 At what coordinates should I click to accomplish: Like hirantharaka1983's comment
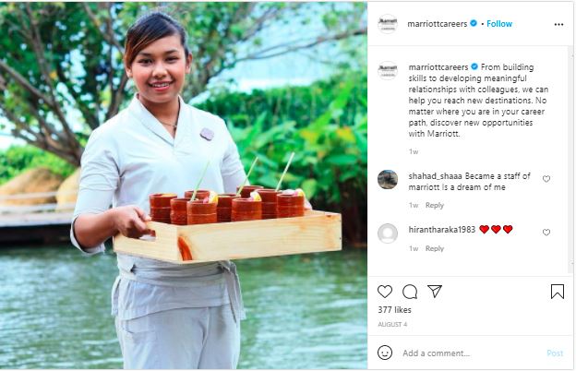coord(546,233)
